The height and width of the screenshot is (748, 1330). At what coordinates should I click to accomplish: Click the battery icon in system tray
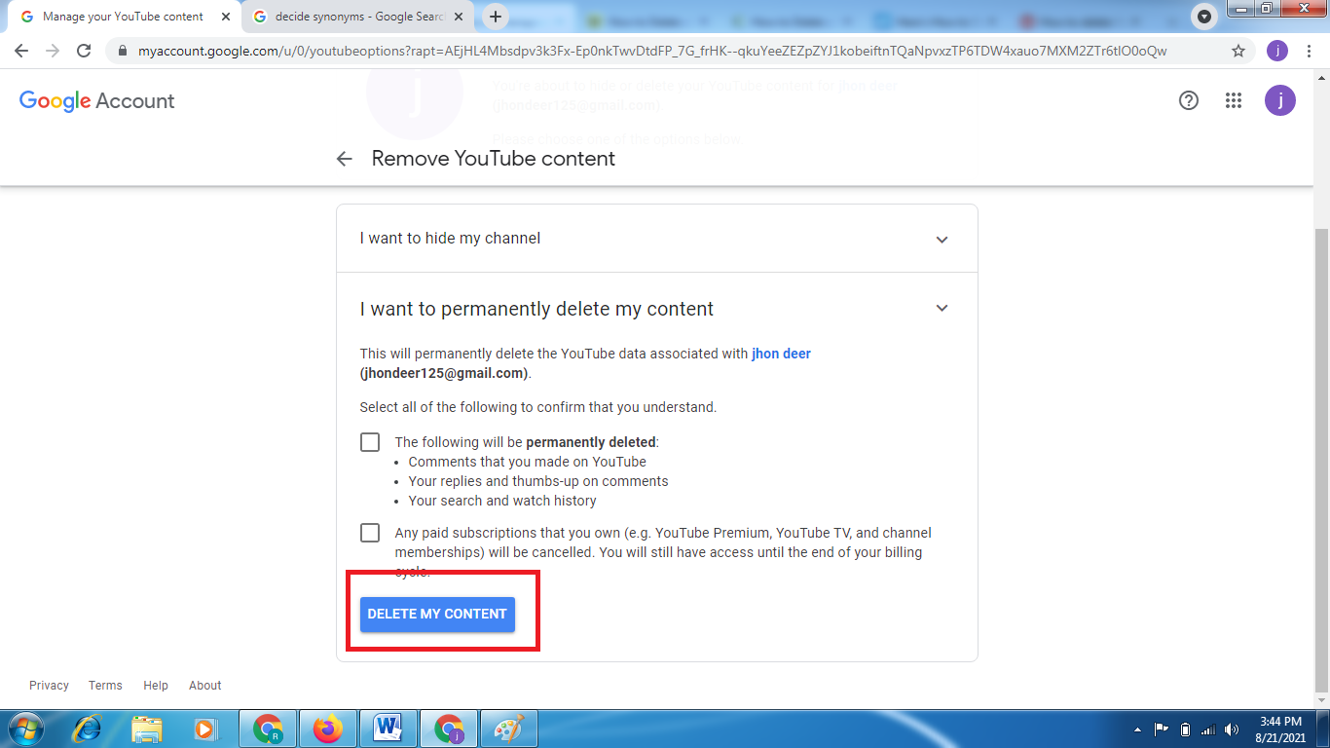pos(1185,729)
